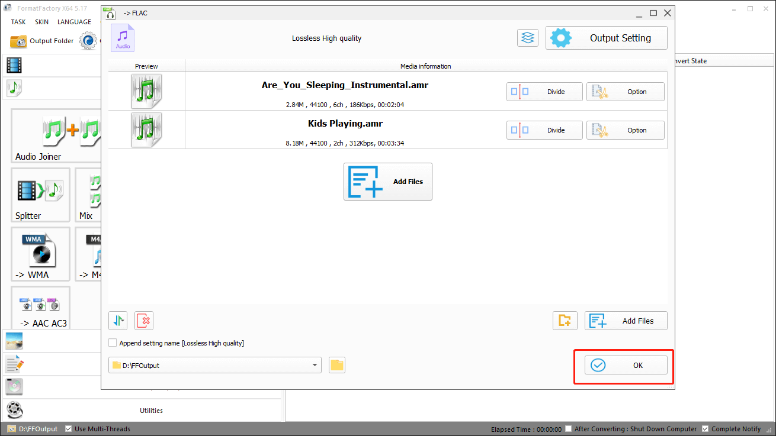Click the add folder icon
Viewport: 776px width, 436px height.
pyautogui.click(x=565, y=321)
